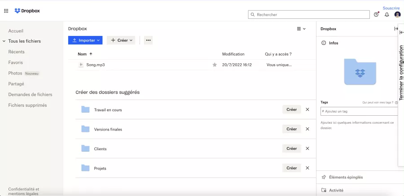Image resolution: width=404 pixels, height=196 pixels.
Task: Go to Accueil in the sidebar
Action: (x=16, y=31)
